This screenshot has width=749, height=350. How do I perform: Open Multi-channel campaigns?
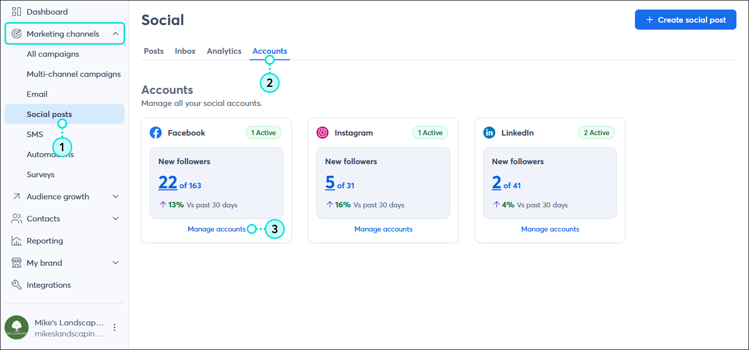pyautogui.click(x=74, y=74)
